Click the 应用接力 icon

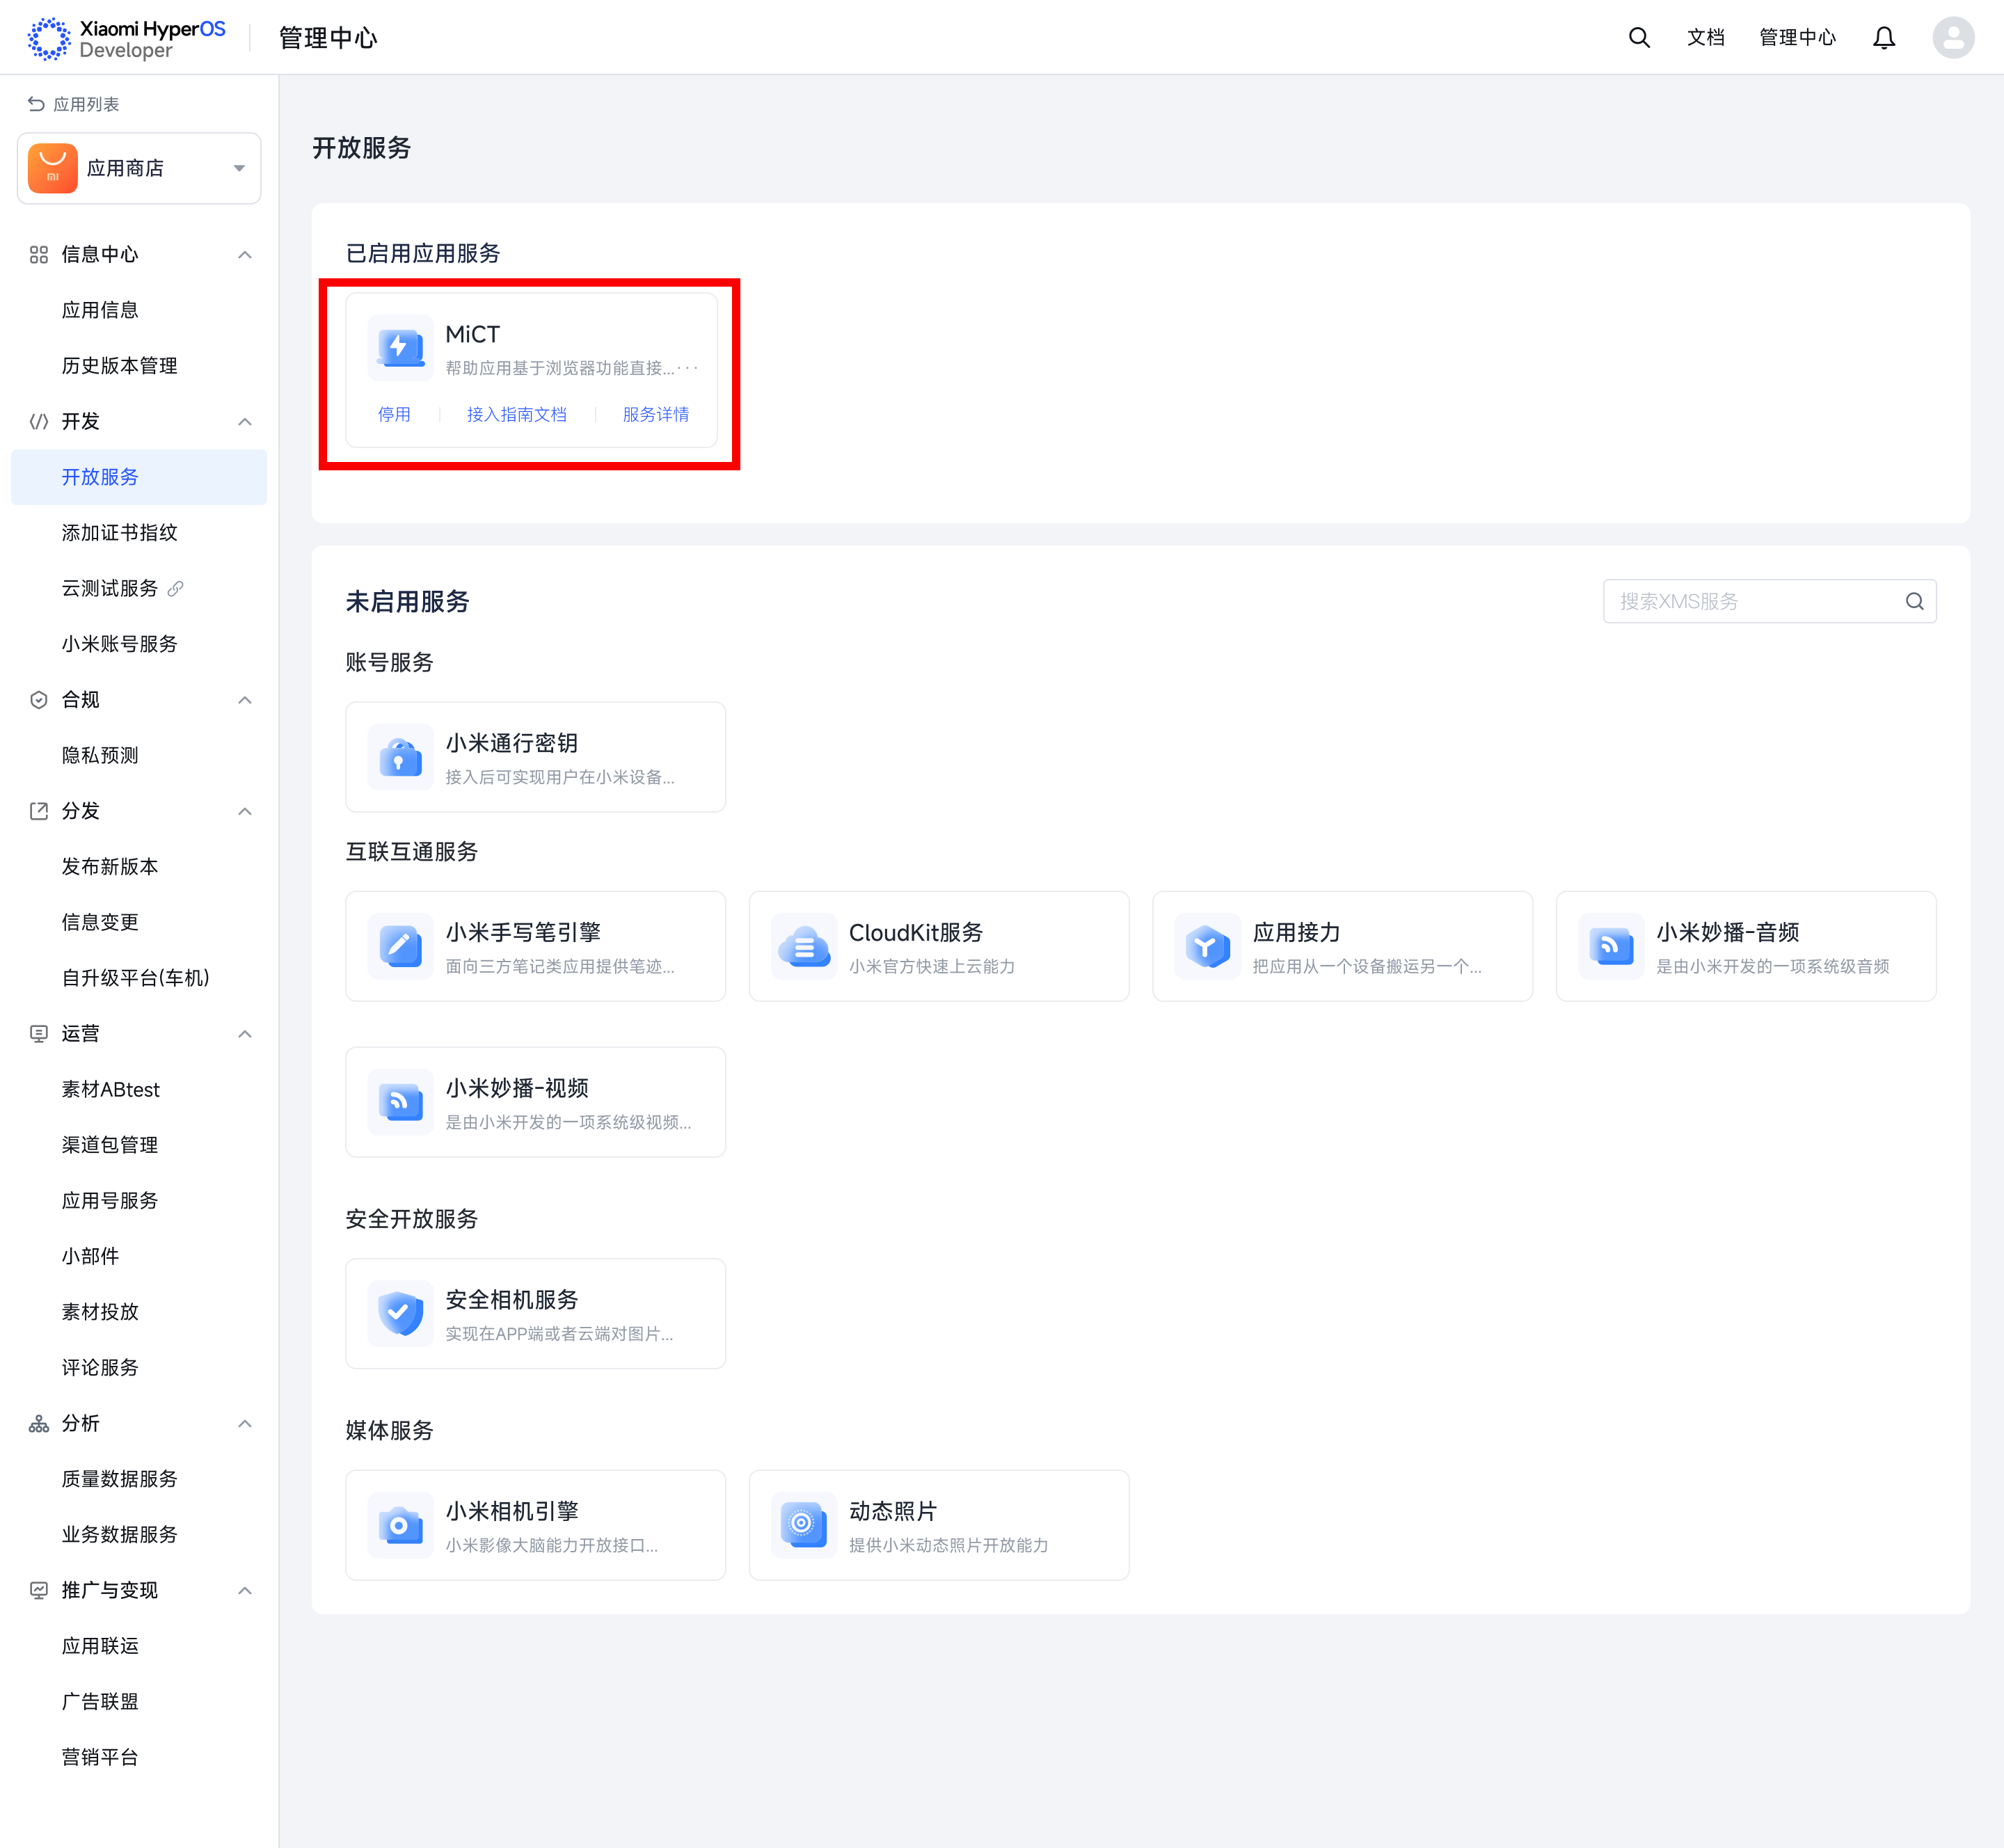coord(1208,946)
